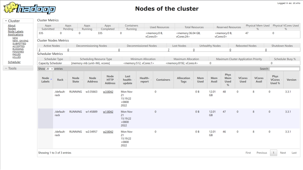This screenshot has height=170, width=303.
Task: Open Lost Nodes count link 7
Action: pos(169,50)
